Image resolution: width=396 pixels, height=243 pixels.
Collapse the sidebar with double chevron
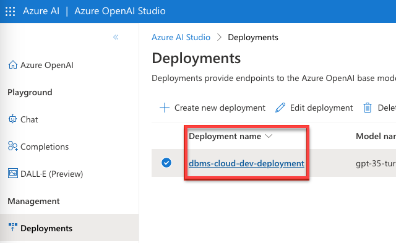pyautogui.click(x=116, y=37)
